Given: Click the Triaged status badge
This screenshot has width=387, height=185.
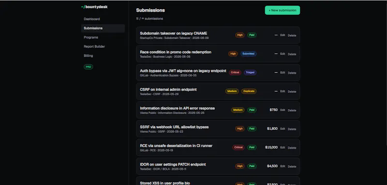Looking at the screenshot, I should pyautogui.click(x=250, y=72).
